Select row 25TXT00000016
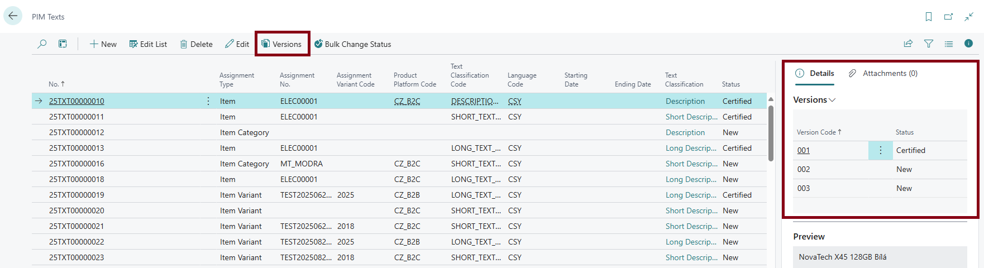 click(x=399, y=164)
